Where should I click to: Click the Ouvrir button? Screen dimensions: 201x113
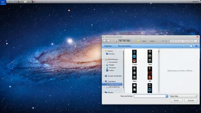point(176,100)
